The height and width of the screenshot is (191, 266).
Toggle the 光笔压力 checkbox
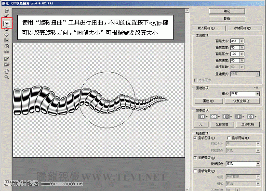point(196,80)
